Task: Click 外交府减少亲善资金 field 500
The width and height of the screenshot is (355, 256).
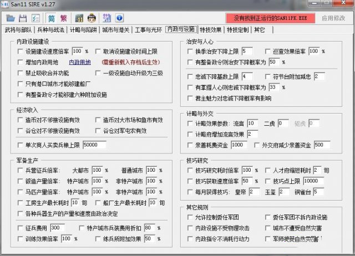Action: pos(322,145)
